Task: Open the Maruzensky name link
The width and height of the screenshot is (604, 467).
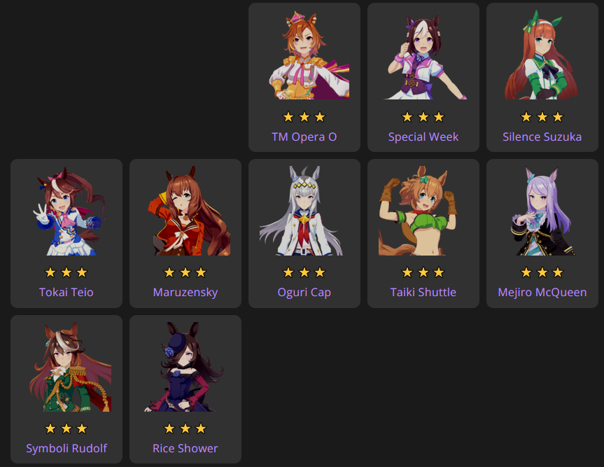Action: (x=185, y=293)
